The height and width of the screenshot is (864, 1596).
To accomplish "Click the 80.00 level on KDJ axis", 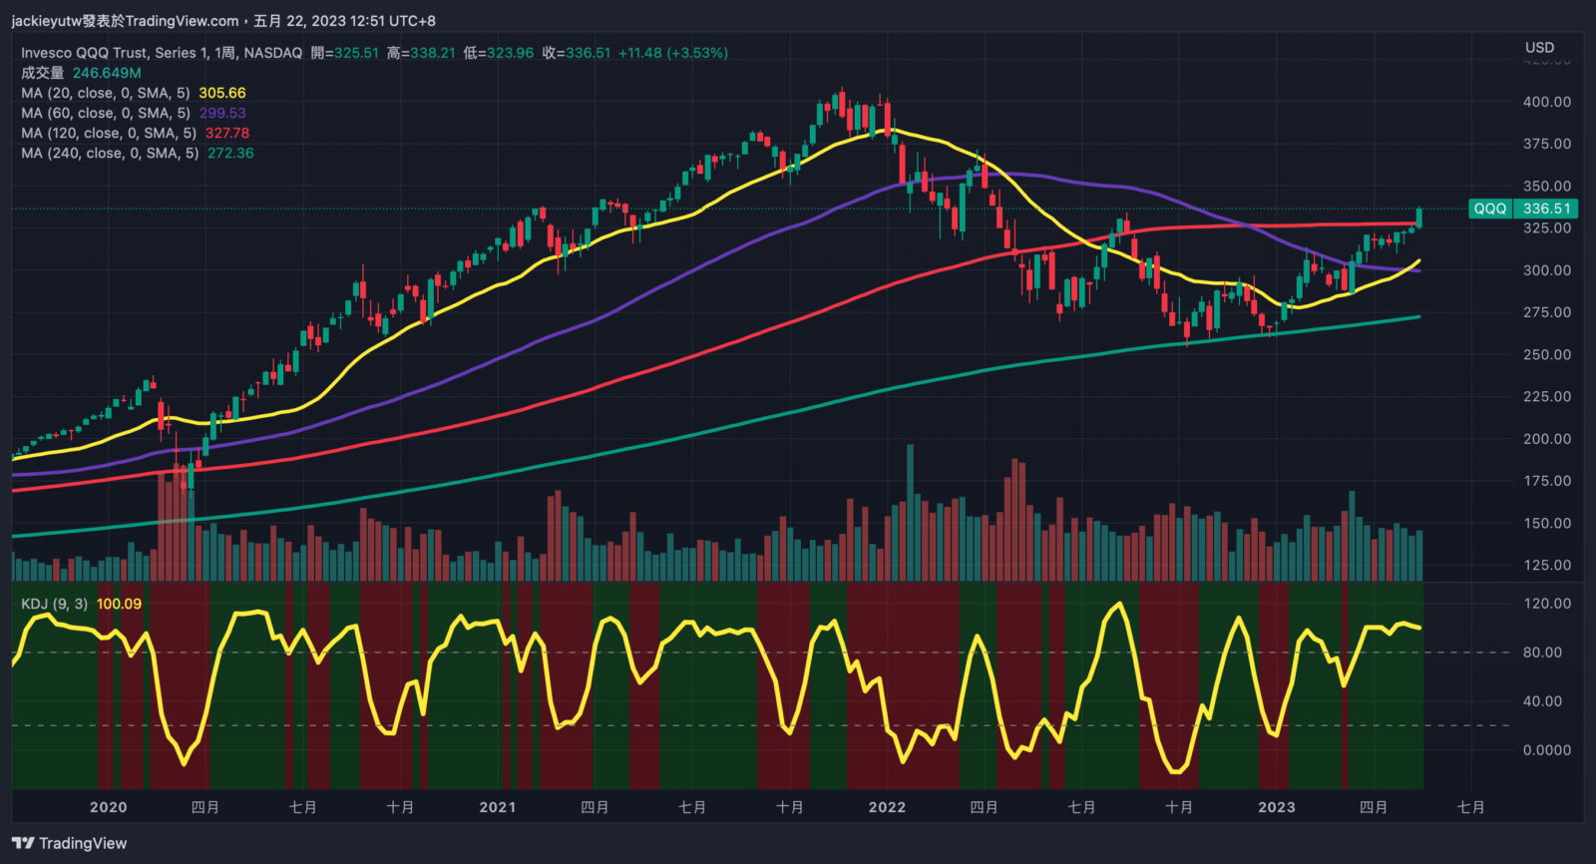I will [1542, 652].
